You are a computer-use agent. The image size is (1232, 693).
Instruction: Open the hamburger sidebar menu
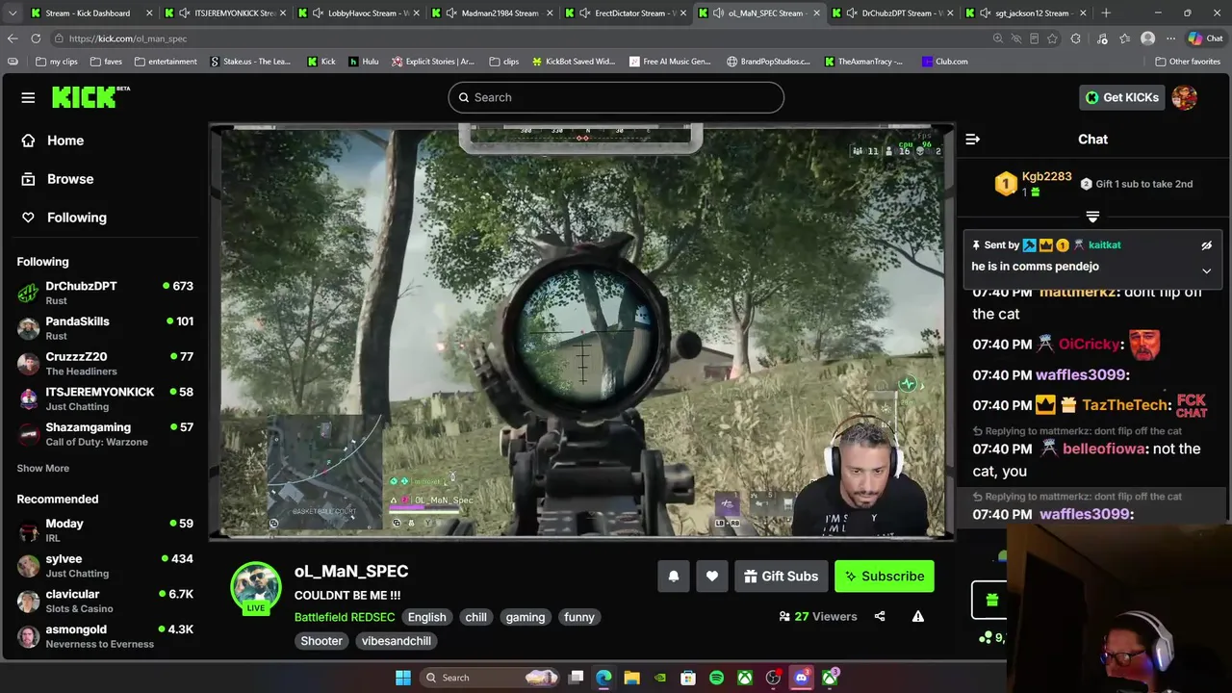(x=28, y=97)
